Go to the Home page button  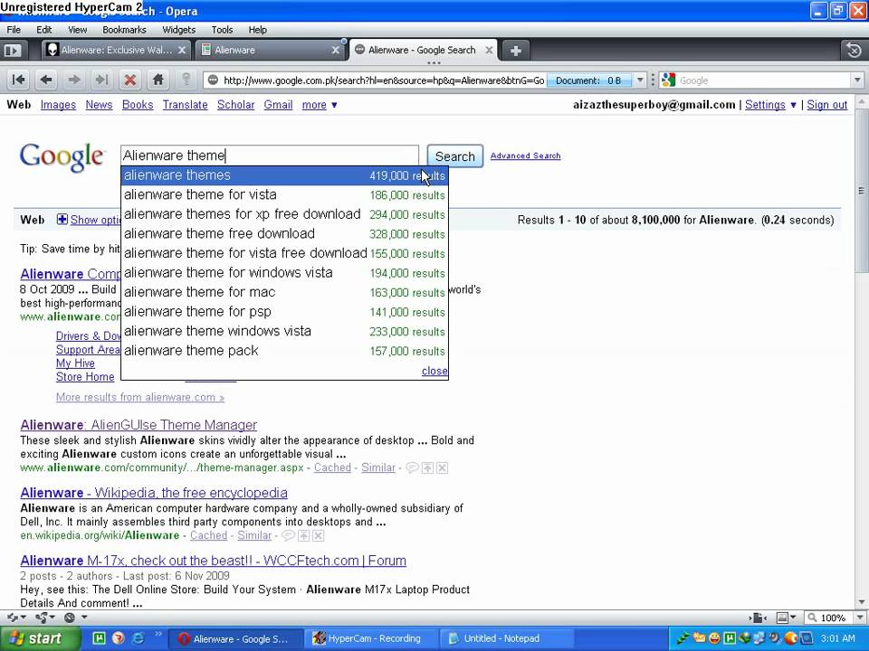[158, 80]
